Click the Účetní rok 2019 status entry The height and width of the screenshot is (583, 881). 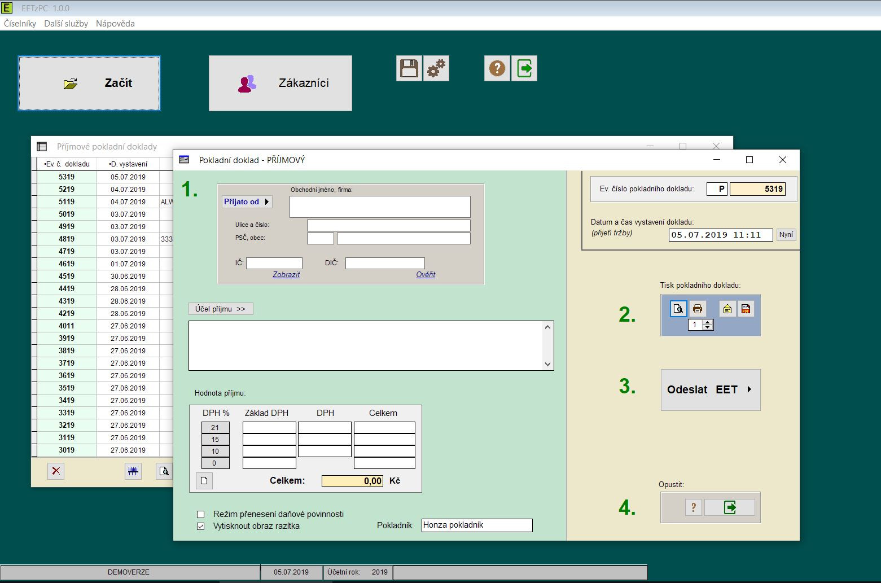(357, 572)
